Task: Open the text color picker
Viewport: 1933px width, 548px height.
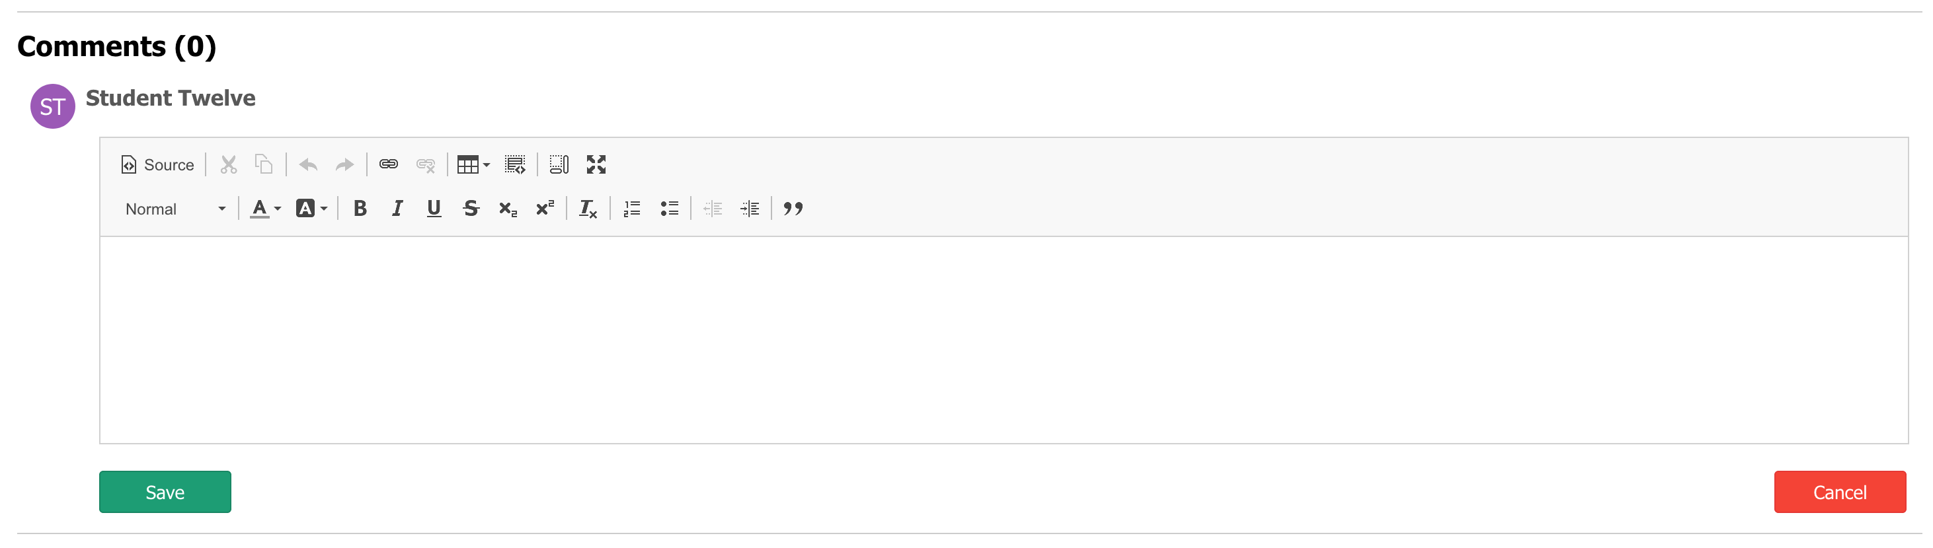Action: [265, 209]
